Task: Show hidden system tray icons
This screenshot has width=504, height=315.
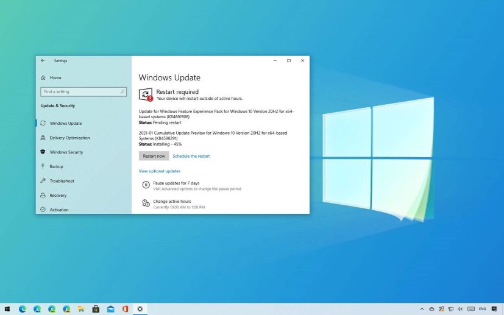Action: point(422,310)
